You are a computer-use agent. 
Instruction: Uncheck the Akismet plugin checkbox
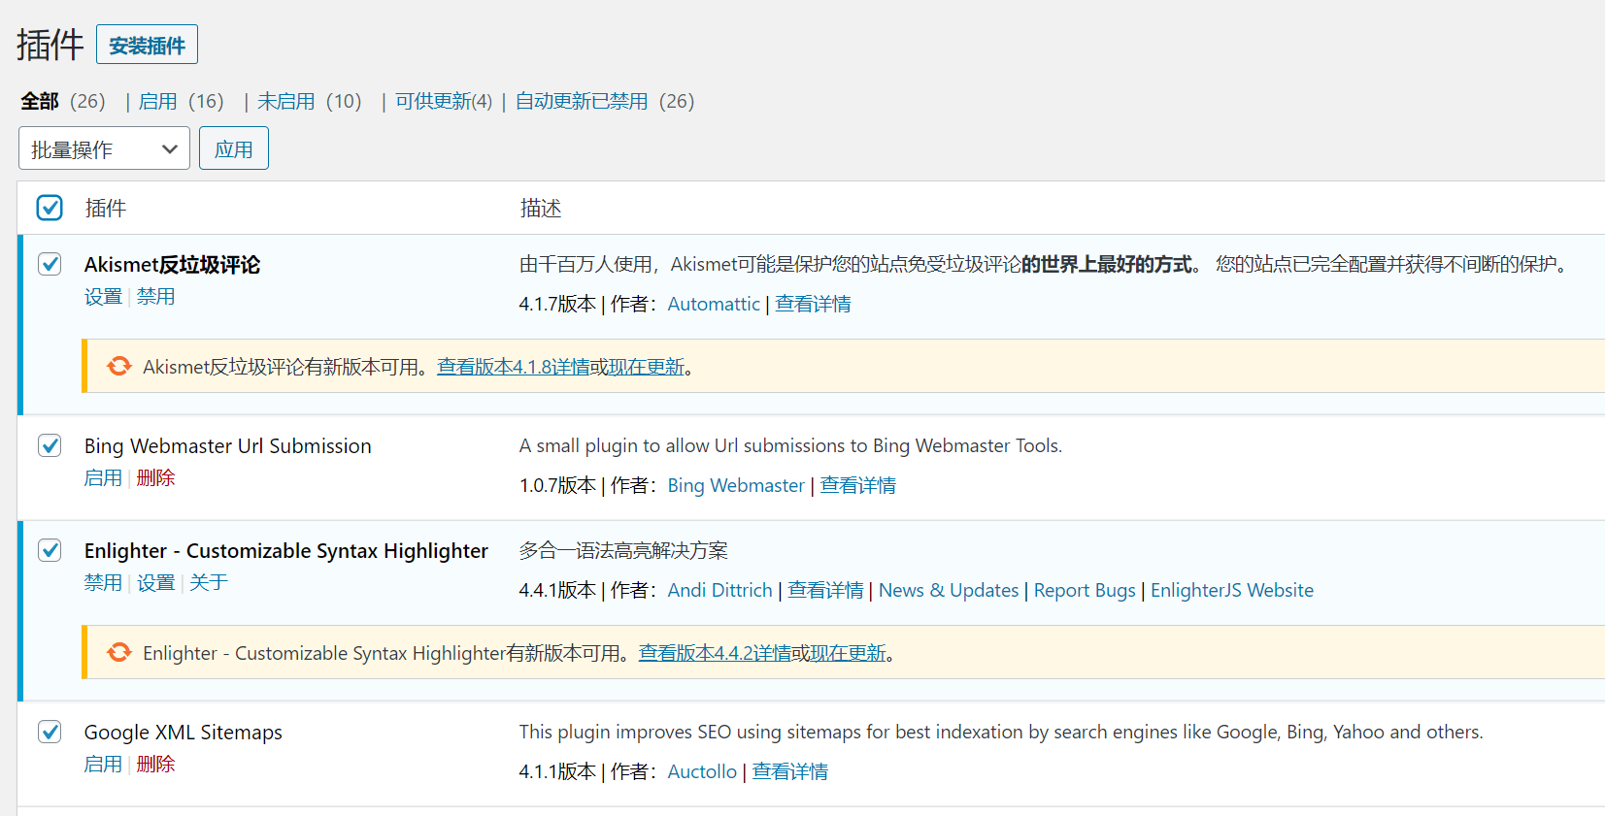(50, 264)
